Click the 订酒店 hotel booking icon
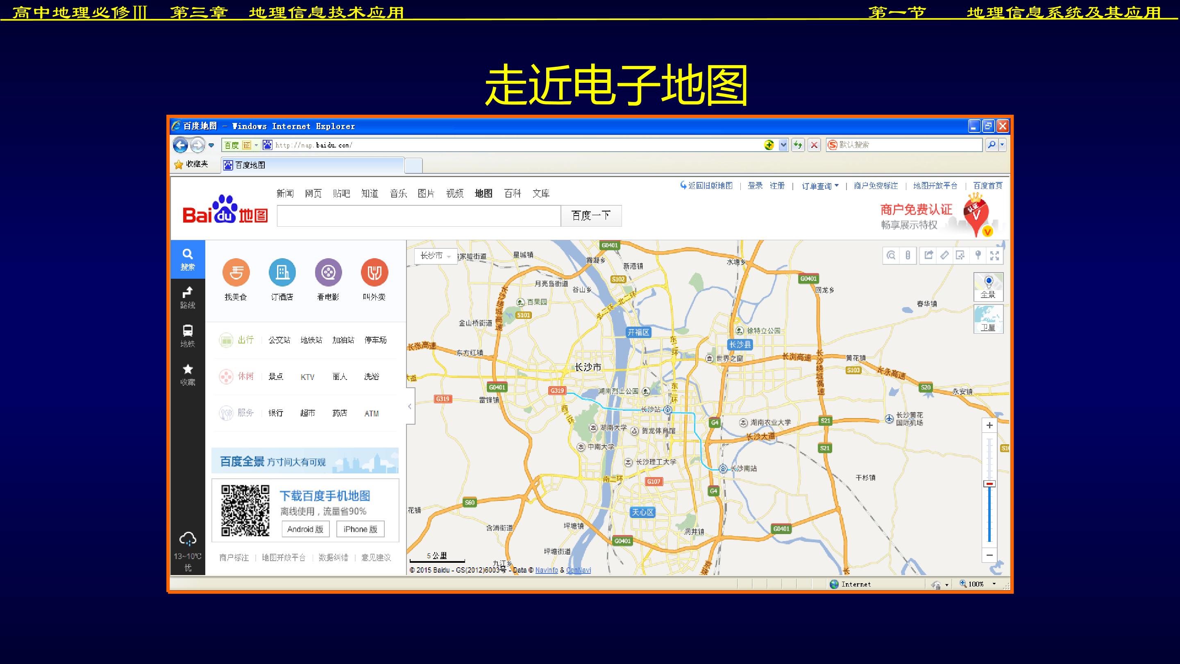Viewport: 1180px width, 664px height. 282,272
